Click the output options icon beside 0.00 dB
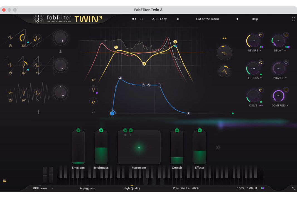Viewport: 297px width, 198px height. pyautogui.click(x=262, y=188)
